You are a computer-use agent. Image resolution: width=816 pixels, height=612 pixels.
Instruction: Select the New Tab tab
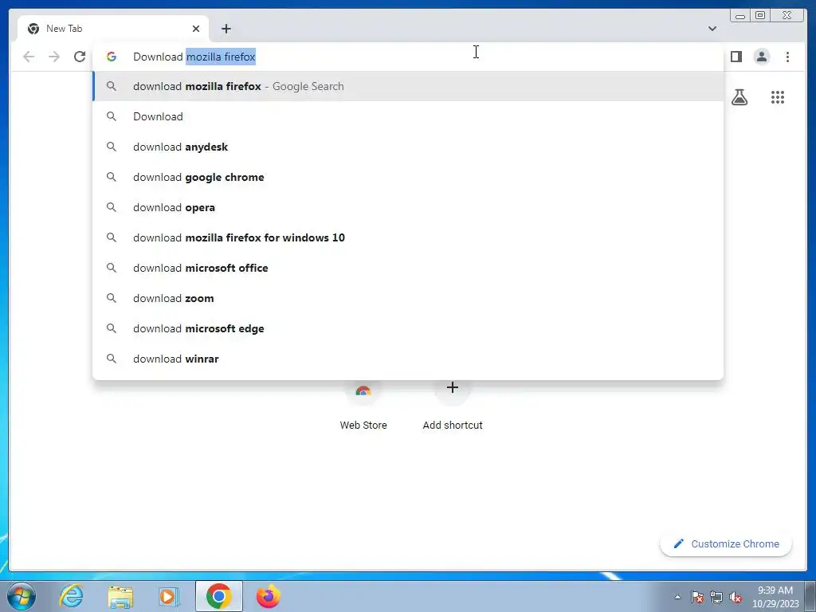113,29
